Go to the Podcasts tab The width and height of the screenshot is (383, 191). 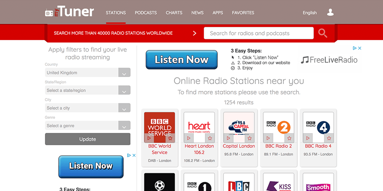click(x=146, y=13)
